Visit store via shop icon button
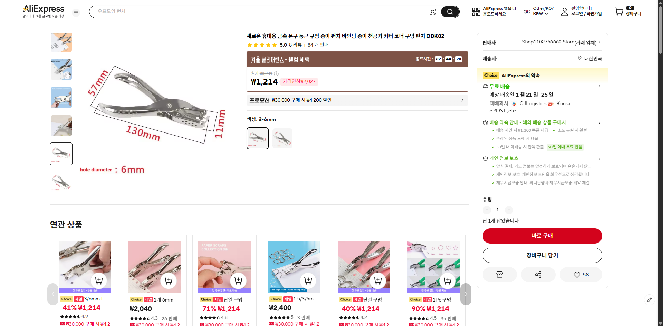The image size is (663, 326). 499,275
